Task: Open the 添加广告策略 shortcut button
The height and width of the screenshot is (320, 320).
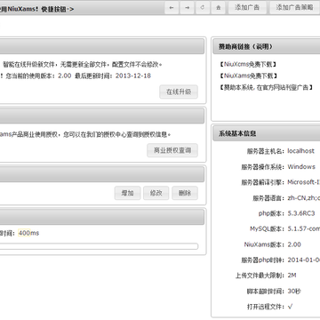Action: (x=294, y=8)
